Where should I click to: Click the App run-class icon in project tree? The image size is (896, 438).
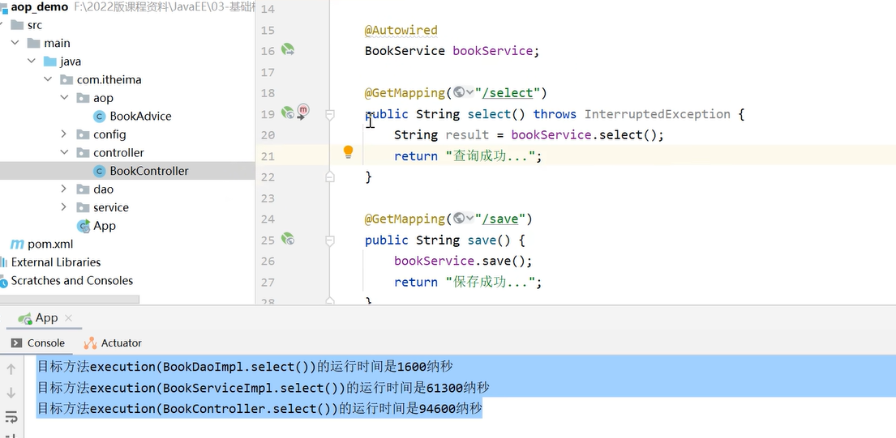84,226
